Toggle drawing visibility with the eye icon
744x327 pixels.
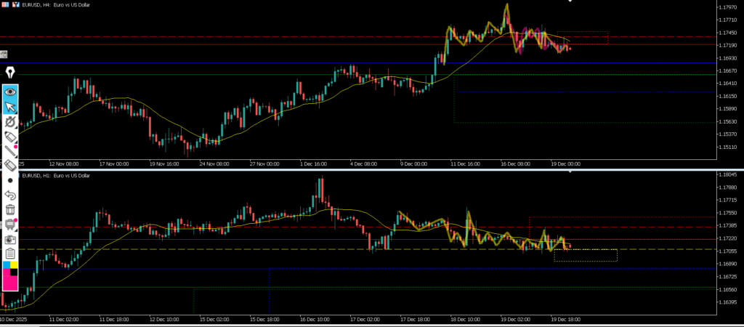(10, 92)
